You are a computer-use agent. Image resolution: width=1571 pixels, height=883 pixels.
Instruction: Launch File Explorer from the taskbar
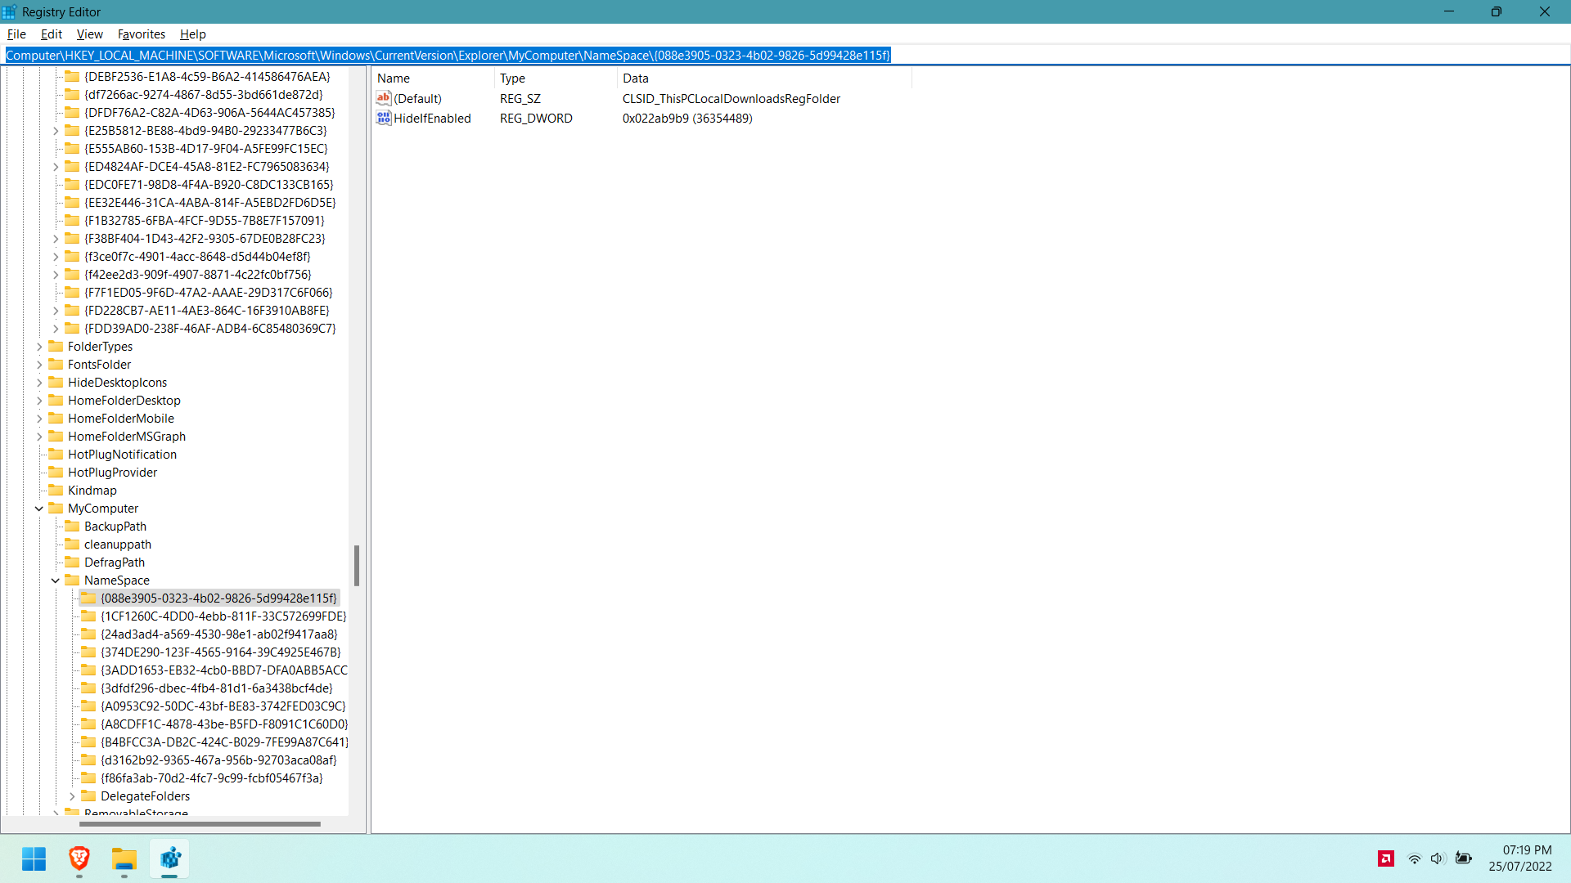coord(124,859)
